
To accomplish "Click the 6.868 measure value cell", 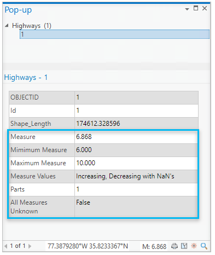I will click(136, 137).
